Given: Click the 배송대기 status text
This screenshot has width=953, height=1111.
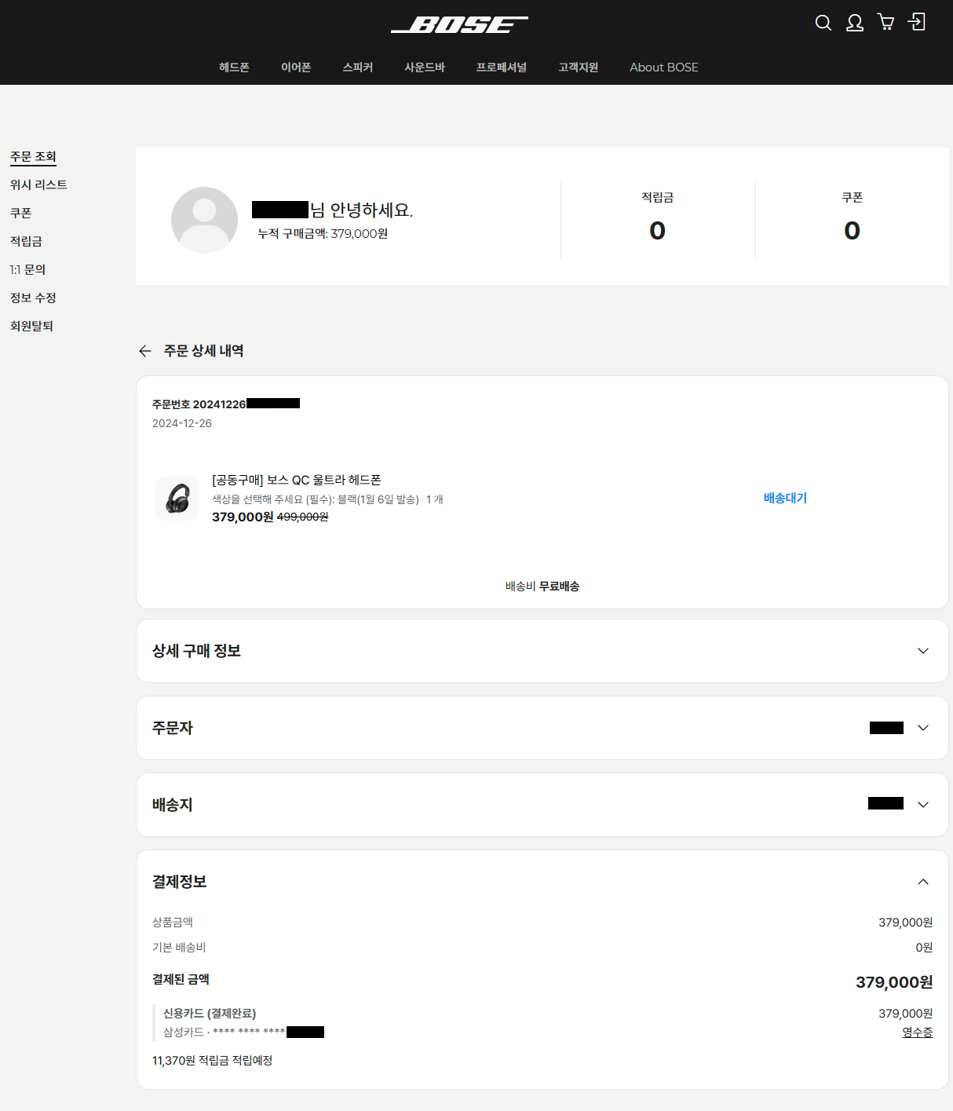Looking at the screenshot, I should click(786, 498).
